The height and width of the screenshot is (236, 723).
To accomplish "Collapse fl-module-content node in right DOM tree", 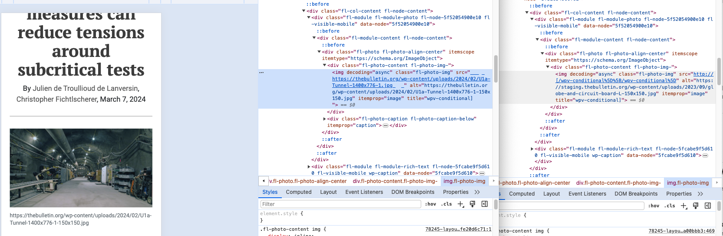I will (x=537, y=40).
